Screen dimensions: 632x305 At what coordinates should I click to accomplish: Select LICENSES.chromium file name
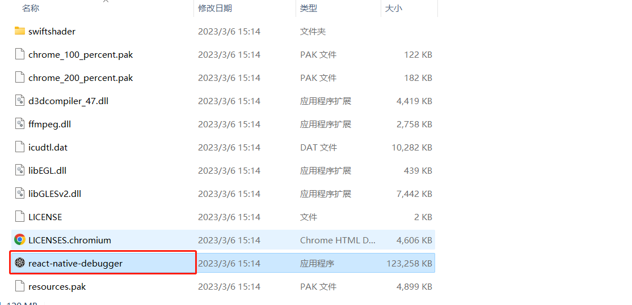coord(70,240)
